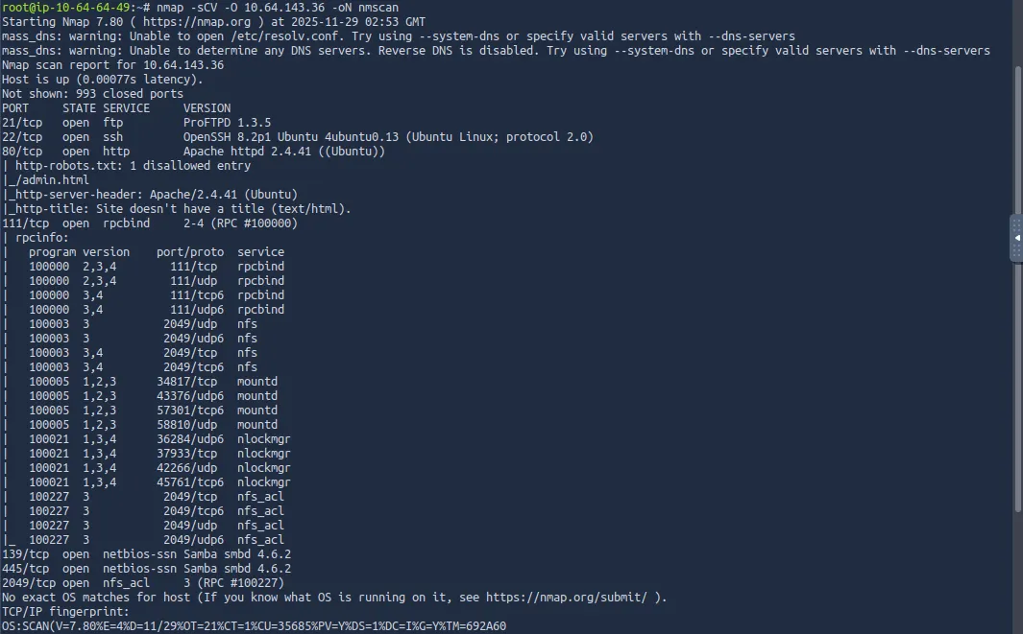Expand the side panel arrow handle

pos(1016,239)
